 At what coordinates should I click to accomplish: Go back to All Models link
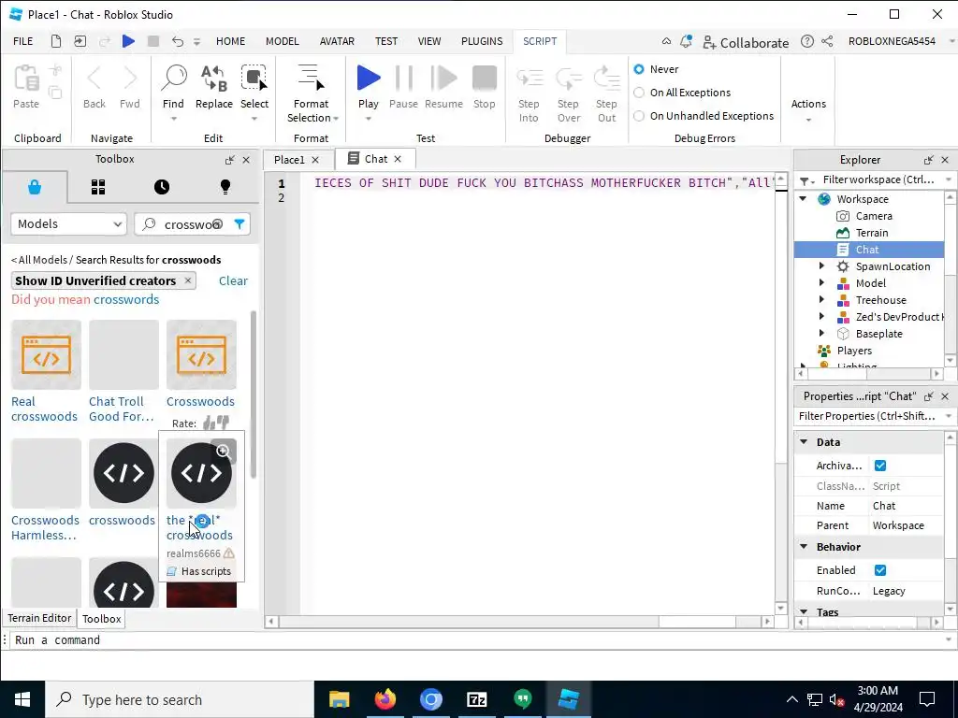click(x=39, y=260)
